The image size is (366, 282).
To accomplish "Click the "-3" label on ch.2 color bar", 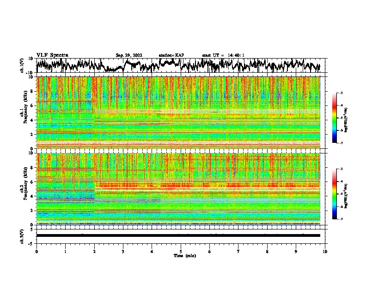I will (341, 169).
